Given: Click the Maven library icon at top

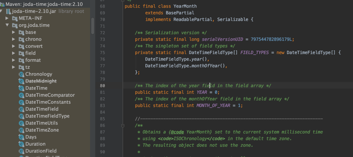Looking at the screenshot, I should [x=2, y=4].
